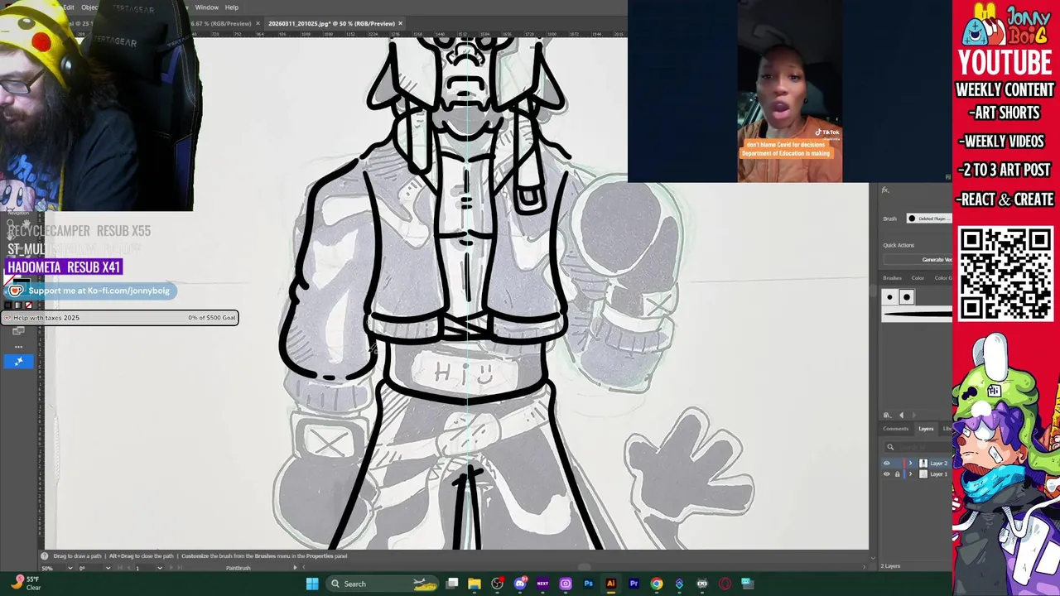The image size is (1060, 596).
Task: Open the teal monitor app in taskbar
Action: click(x=747, y=584)
